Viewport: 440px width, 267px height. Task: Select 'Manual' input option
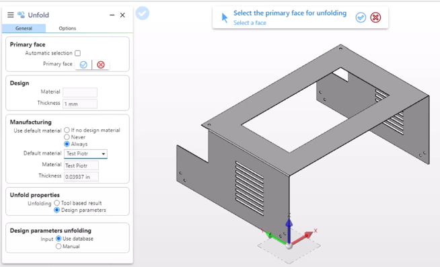pyautogui.click(x=59, y=247)
